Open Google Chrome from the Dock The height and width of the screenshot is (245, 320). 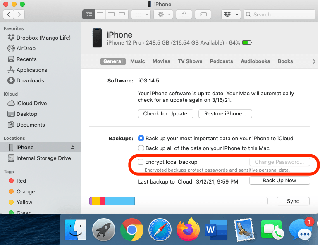[131, 229]
